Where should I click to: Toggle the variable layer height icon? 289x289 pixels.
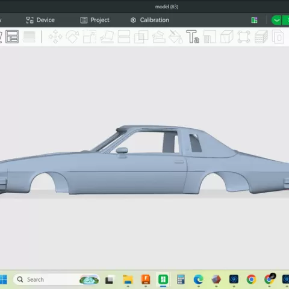click(x=30, y=37)
